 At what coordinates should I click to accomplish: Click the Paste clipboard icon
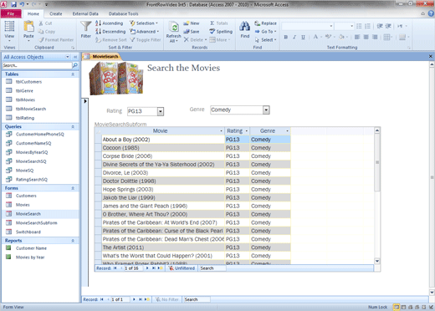pos(28,27)
